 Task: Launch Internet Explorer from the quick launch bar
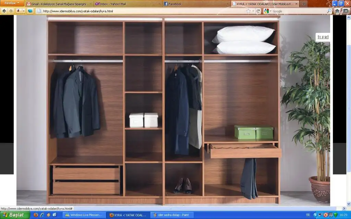(x=42, y=215)
